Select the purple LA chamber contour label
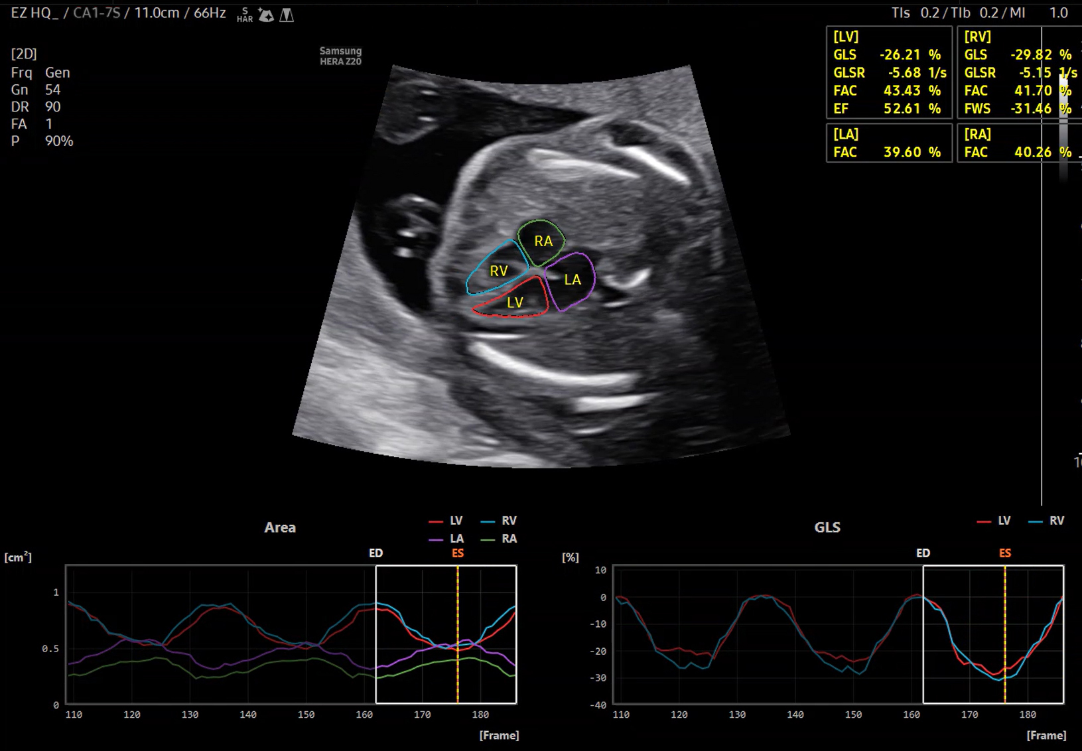The image size is (1082, 751). point(573,280)
